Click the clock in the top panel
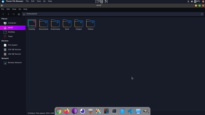205x115 pixels. (101, 1)
